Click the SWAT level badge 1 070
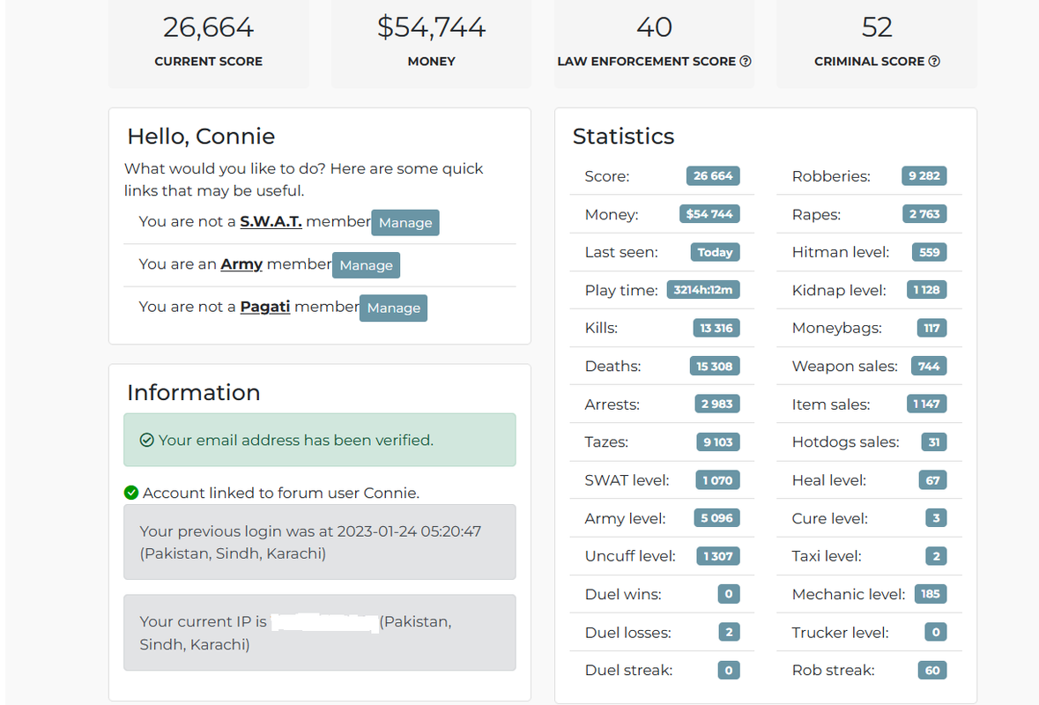Image resolution: width=1039 pixels, height=705 pixels. coord(717,479)
